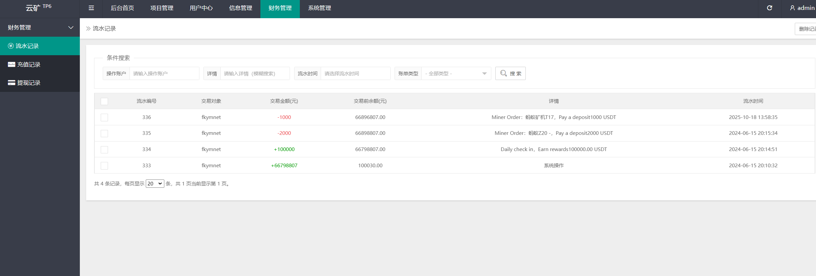Click the sidebar collapse hamburger icon
The image size is (816, 276).
point(91,8)
